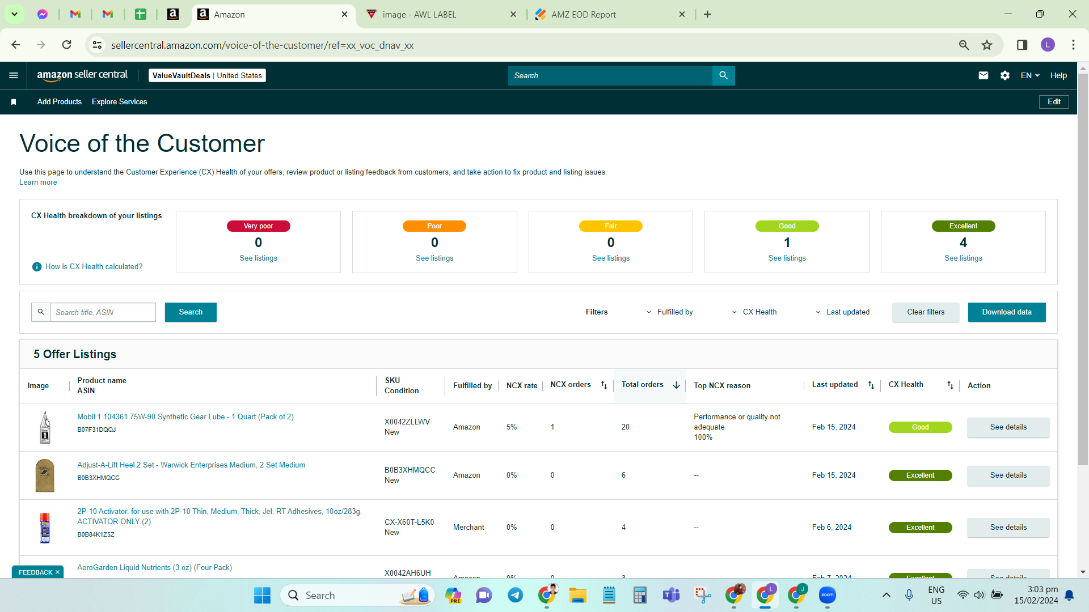
Task: Open Microsoft Teams from the taskbar
Action: coord(671,595)
